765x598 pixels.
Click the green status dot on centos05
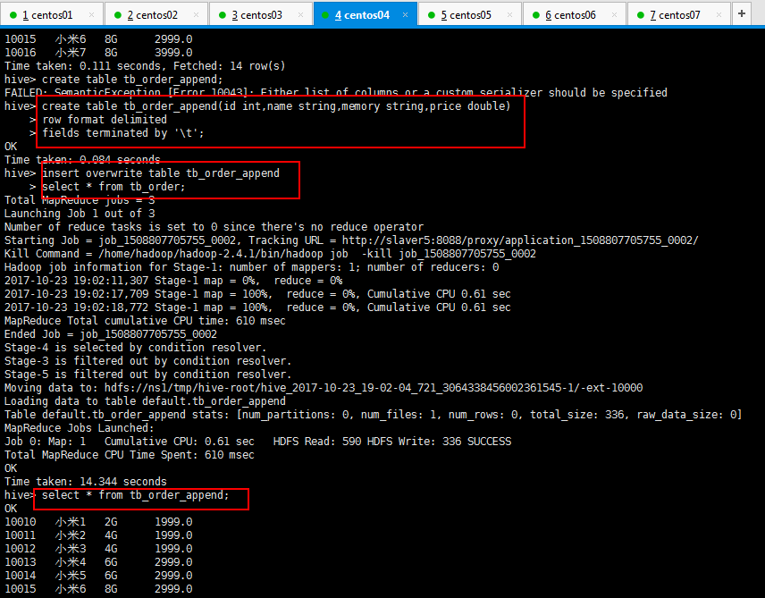[x=432, y=15]
